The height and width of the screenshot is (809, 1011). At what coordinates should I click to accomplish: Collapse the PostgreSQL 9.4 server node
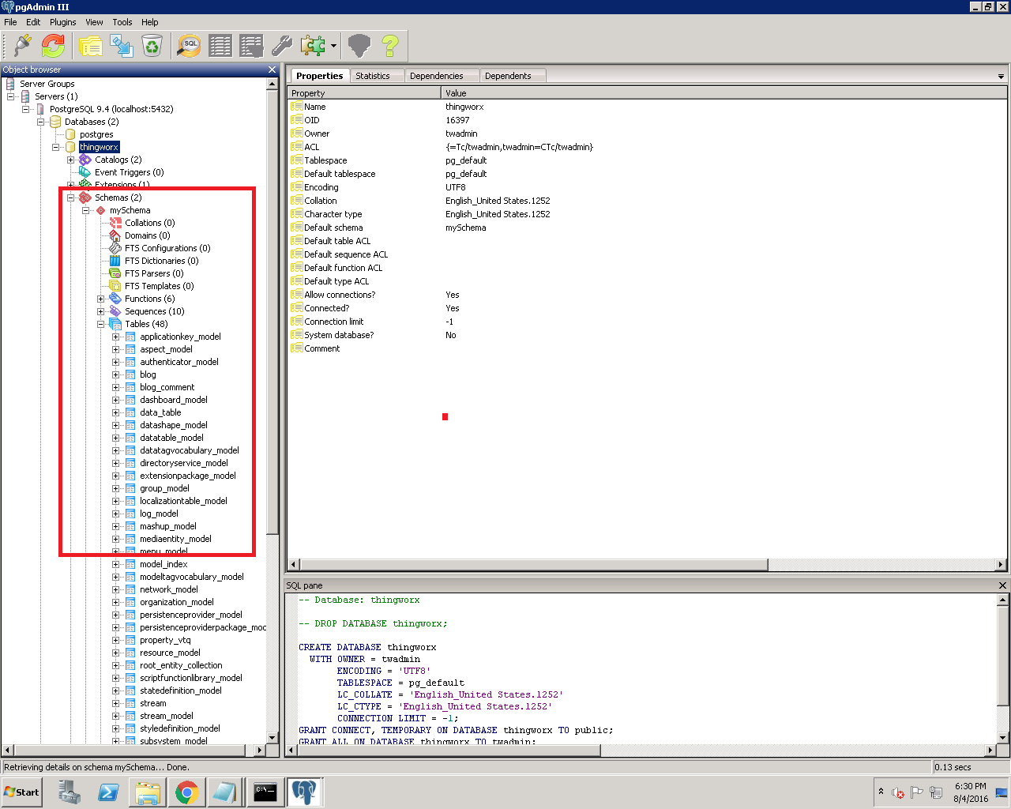coord(25,109)
